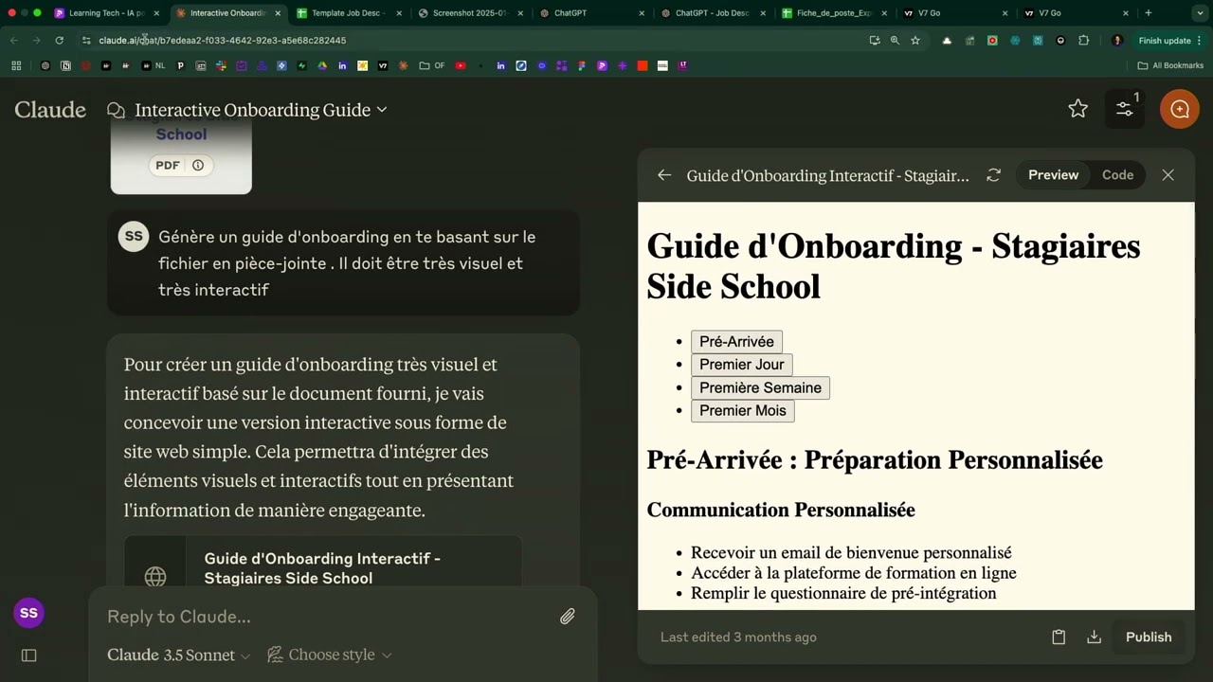The height and width of the screenshot is (682, 1213).
Task: Click the Claude logo
Action: pos(50,110)
